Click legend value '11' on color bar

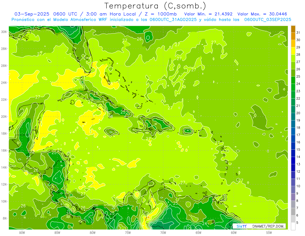pyautogui.click(x=298, y=179)
